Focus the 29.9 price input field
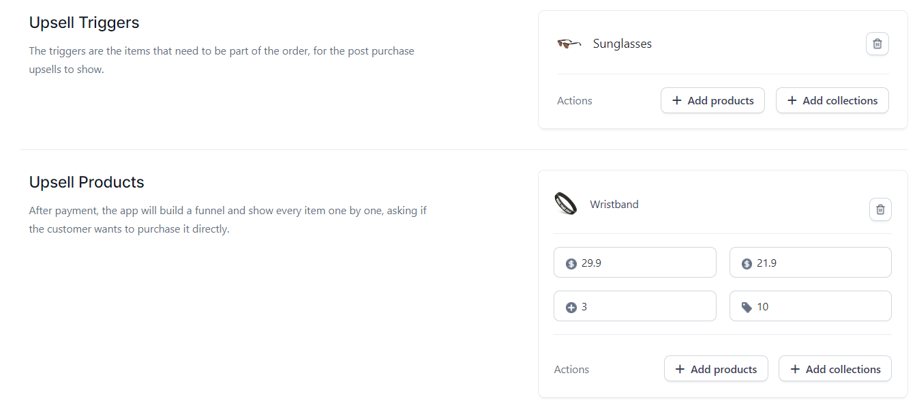This screenshot has width=917, height=412. coord(635,263)
